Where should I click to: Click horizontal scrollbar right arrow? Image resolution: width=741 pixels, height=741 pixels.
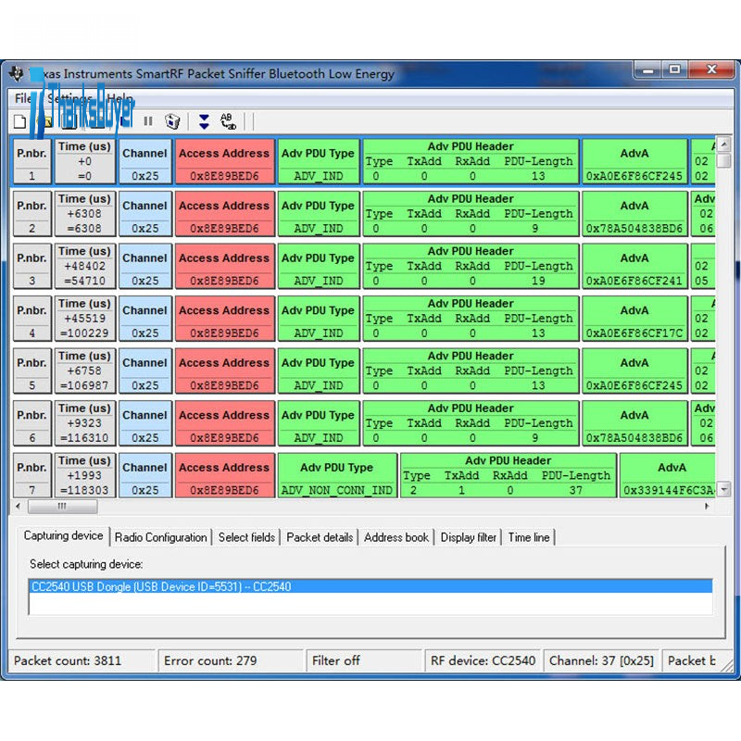pyautogui.click(x=707, y=506)
